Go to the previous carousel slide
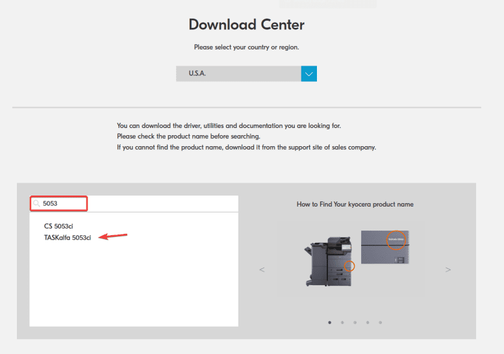This screenshot has height=354, width=504. (262, 270)
